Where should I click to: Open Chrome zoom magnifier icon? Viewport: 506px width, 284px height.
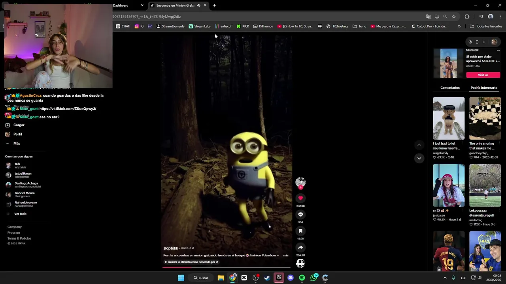[x=445, y=17]
